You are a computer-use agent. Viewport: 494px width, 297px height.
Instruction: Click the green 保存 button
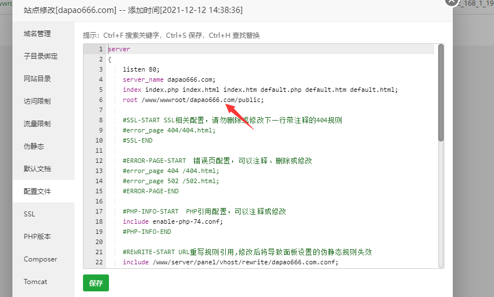pyautogui.click(x=96, y=283)
